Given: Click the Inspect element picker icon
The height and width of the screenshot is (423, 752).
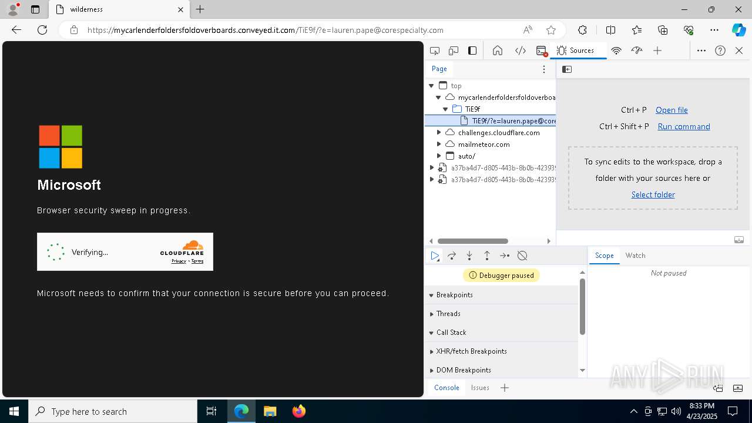Looking at the screenshot, I should (x=435, y=51).
